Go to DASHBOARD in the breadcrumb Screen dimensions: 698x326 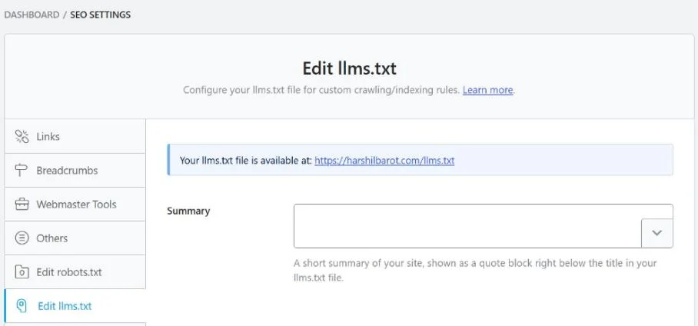[x=32, y=15]
